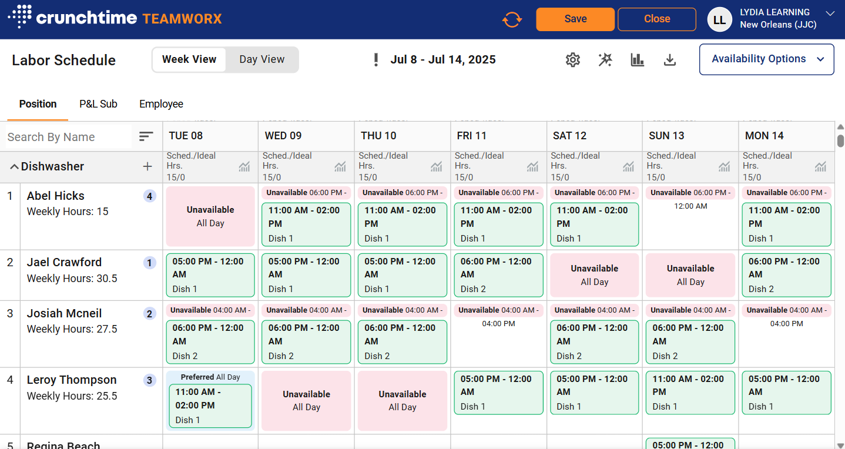Click the Search By Name field

[x=68, y=137]
